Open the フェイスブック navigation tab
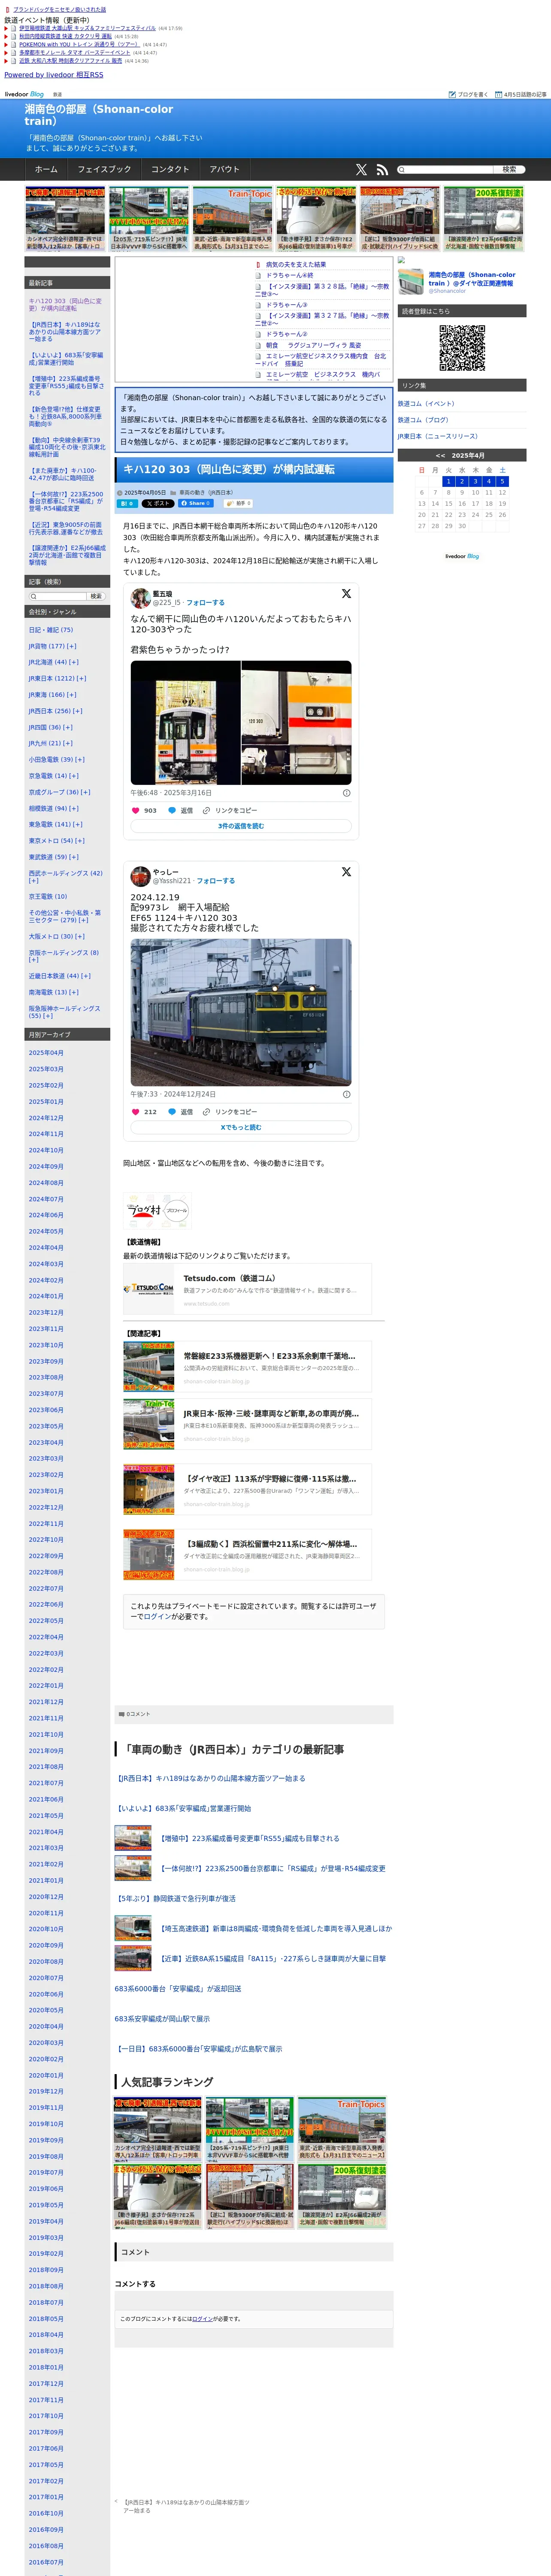 coord(104,170)
